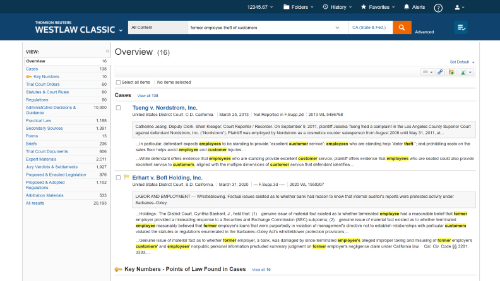Tick checkbox for Tseng v. Nordstrom
The height and width of the screenshot is (281, 500).
(119, 108)
